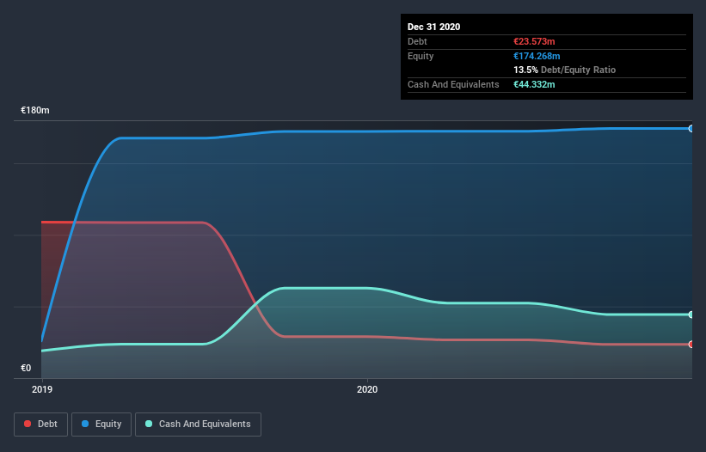Select the Debt endpoint marker on the chart

click(x=691, y=345)
